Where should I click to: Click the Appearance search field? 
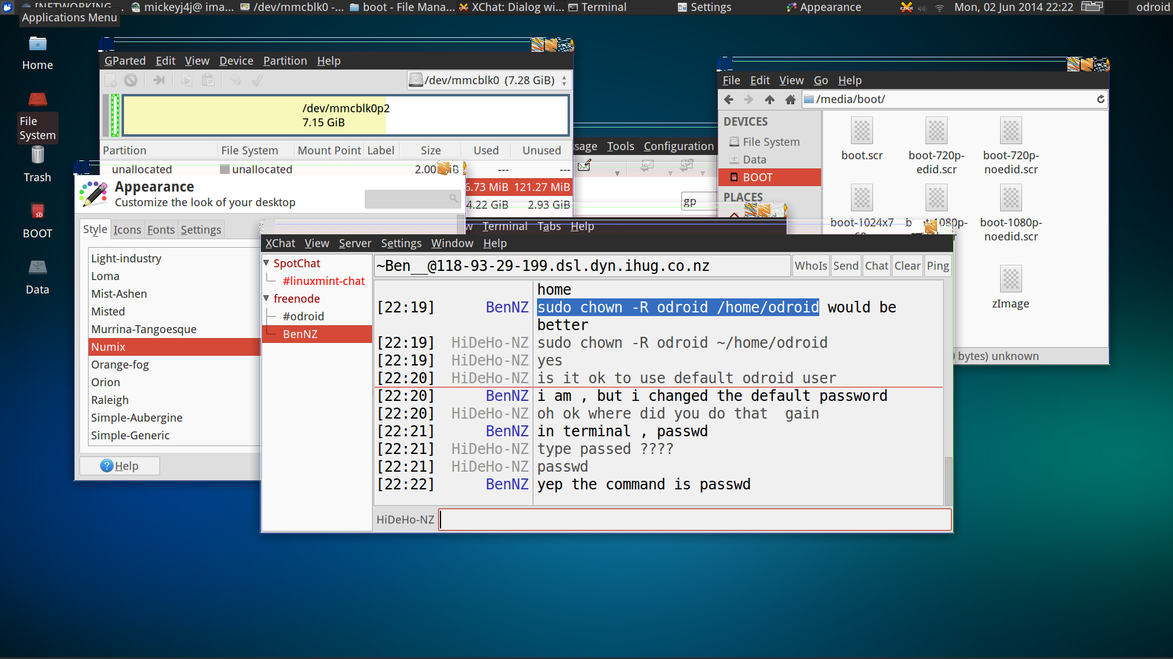(x=412, y=198)
